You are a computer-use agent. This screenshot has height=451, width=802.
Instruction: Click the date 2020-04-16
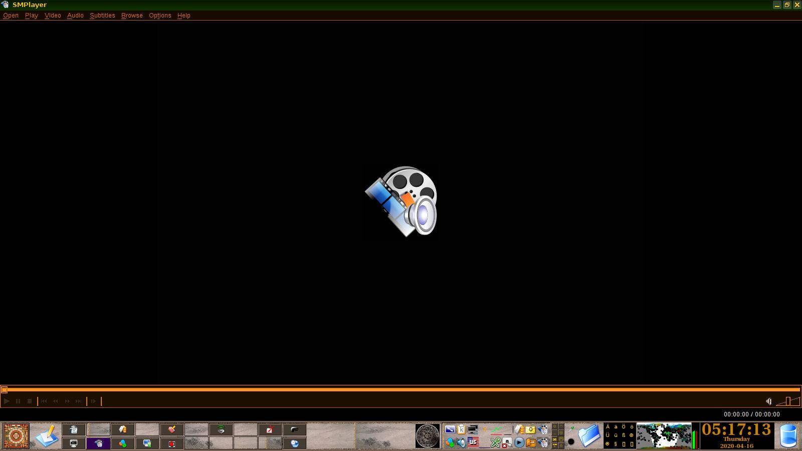737,446
